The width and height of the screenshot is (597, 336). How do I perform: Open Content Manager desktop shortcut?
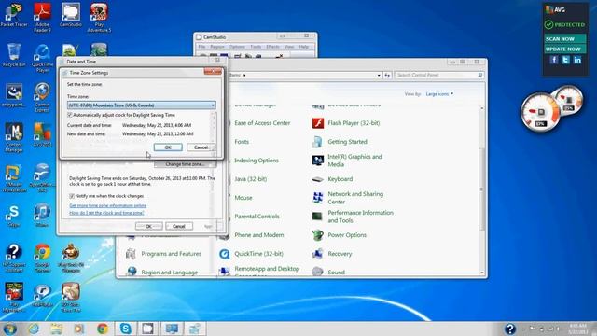(x=14, y=138)
